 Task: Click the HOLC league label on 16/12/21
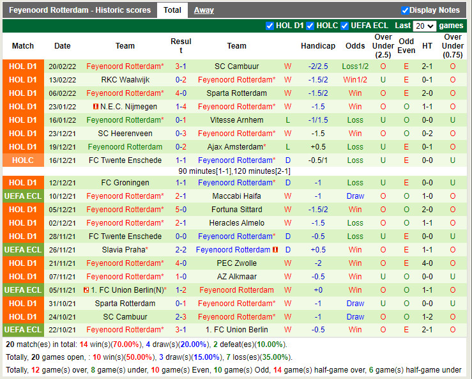pos(23,160)
